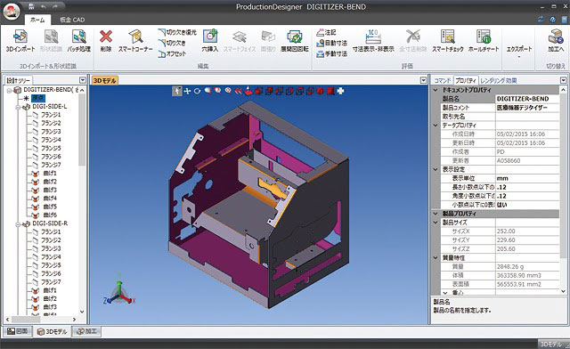Click the white plus icon in view toolbar
The width and height of the screenshot is (570, 349).
[340, 91]
